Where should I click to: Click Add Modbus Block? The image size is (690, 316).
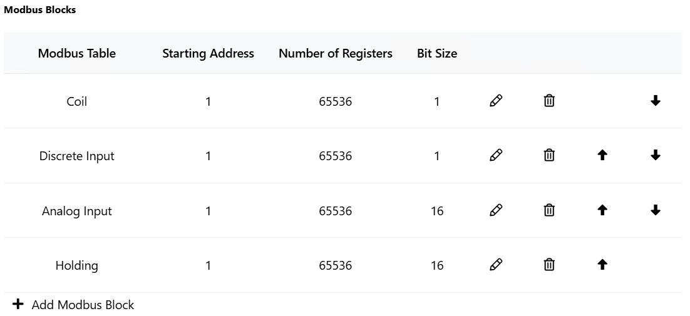[83, 305]
